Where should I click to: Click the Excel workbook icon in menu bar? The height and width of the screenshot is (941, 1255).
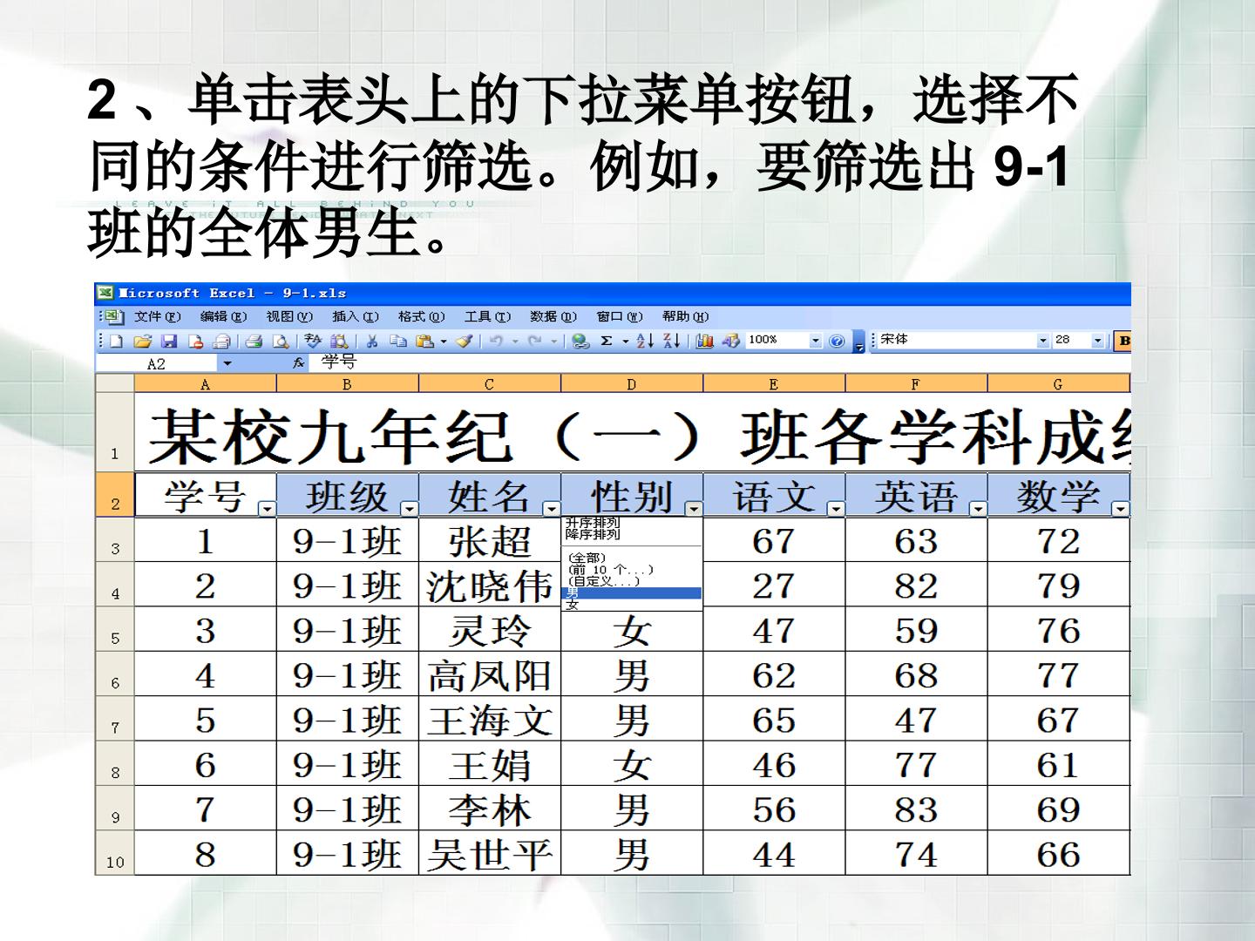coord(113,316)
